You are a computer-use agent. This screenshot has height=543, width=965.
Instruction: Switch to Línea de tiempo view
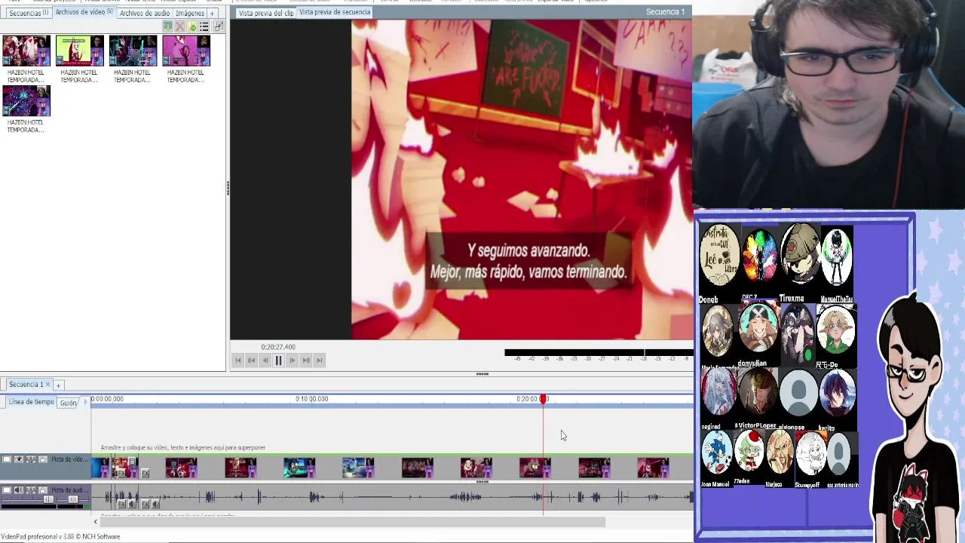click(32, 402)
